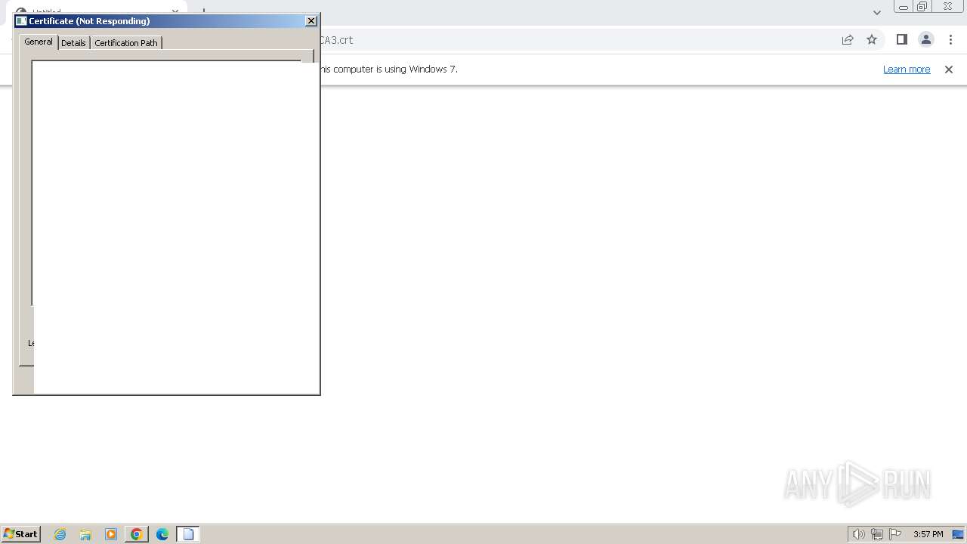Image resolution: width=967 pixels, height=544 pixels.
Task: Select the General tab in Certificate dialog
Action: pyautogui.click(x=39, y=42)
